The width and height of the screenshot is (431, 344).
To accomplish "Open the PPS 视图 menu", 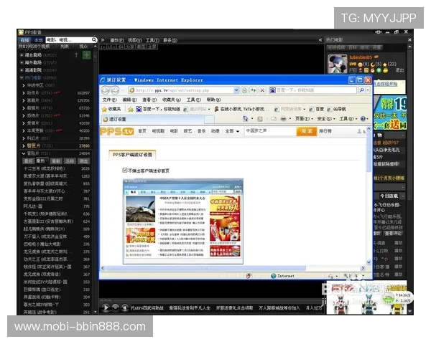I will pyautogui.click(x=135, y=40).
